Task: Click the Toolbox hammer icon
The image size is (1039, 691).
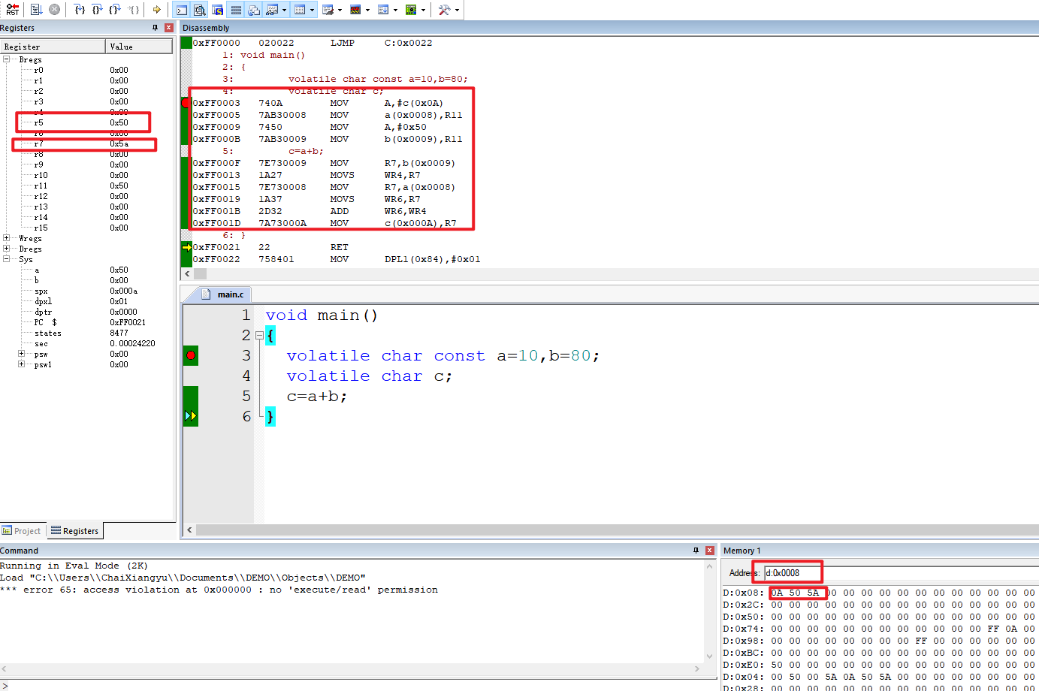Action: tap(444, 10)
